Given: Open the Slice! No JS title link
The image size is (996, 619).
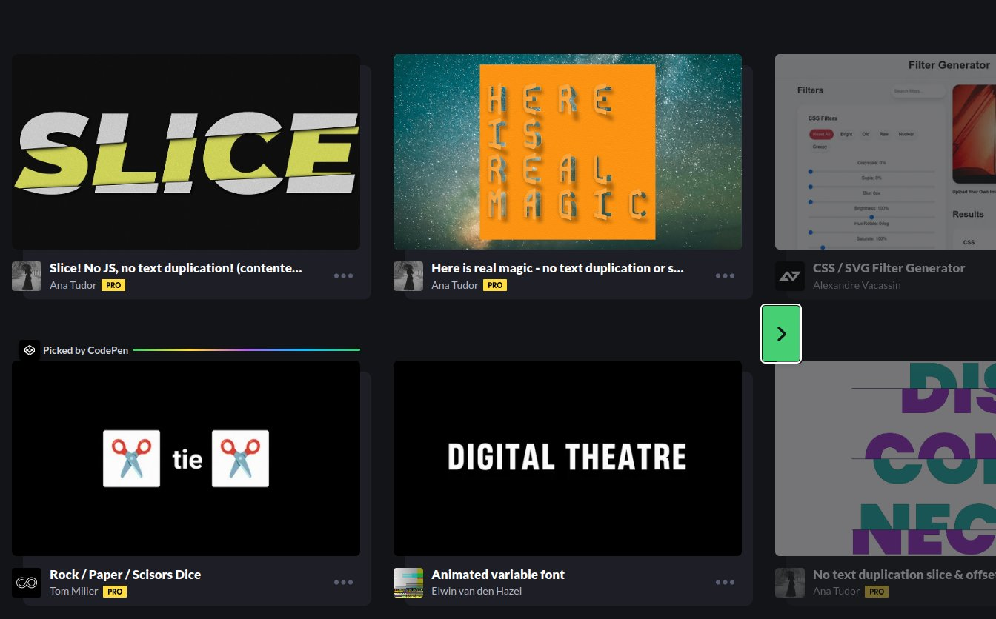Looking at the screenshot, I should [x=176, y=268].
